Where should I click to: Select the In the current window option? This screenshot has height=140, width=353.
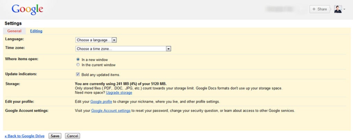coord(78,65)
